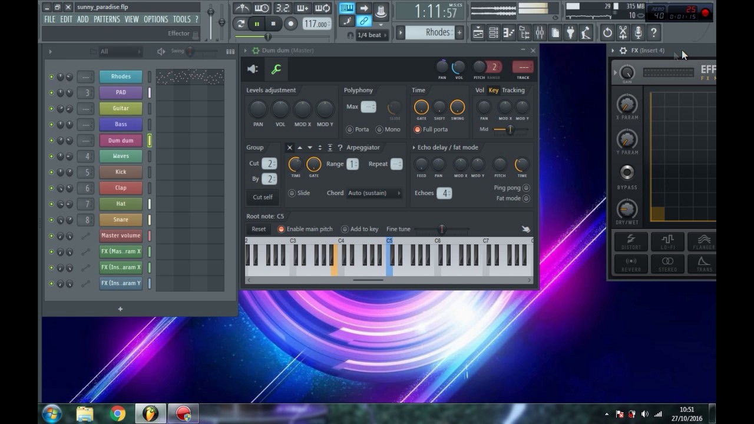Click the 117.000 tempo field
Viewport: 754px width, 424px height.
point(316,24)
